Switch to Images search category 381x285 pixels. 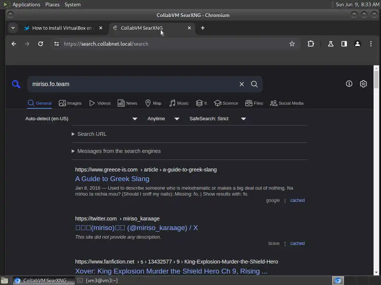[70, 103]
